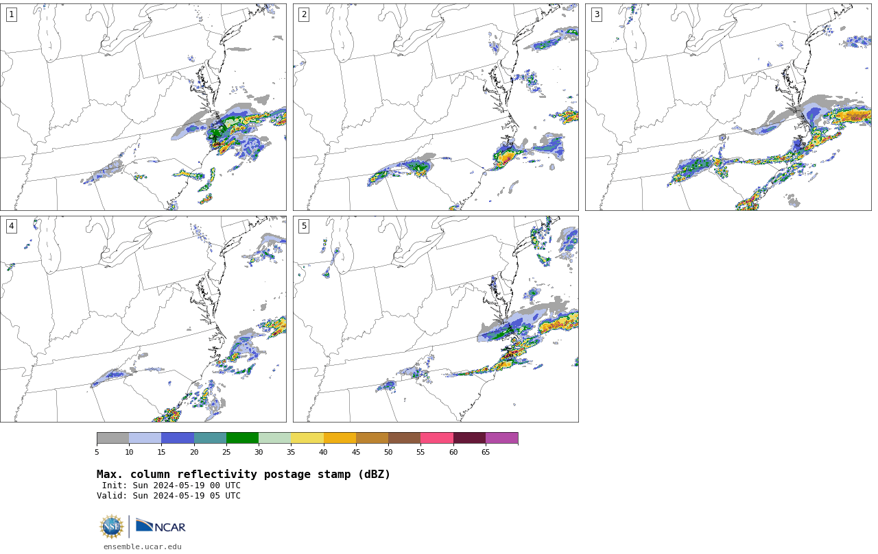Viewport: 878px width, 554px height.
Task: Click the tan 45-50 dBZ swatch
Action: pos(372,438)
